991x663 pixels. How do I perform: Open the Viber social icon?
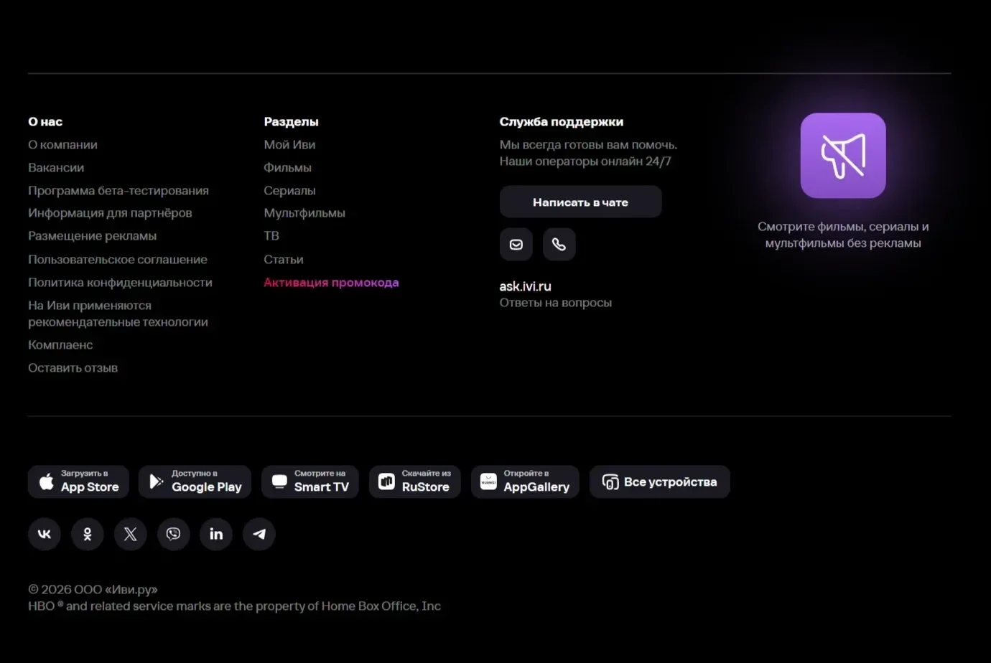pos(173,534)
